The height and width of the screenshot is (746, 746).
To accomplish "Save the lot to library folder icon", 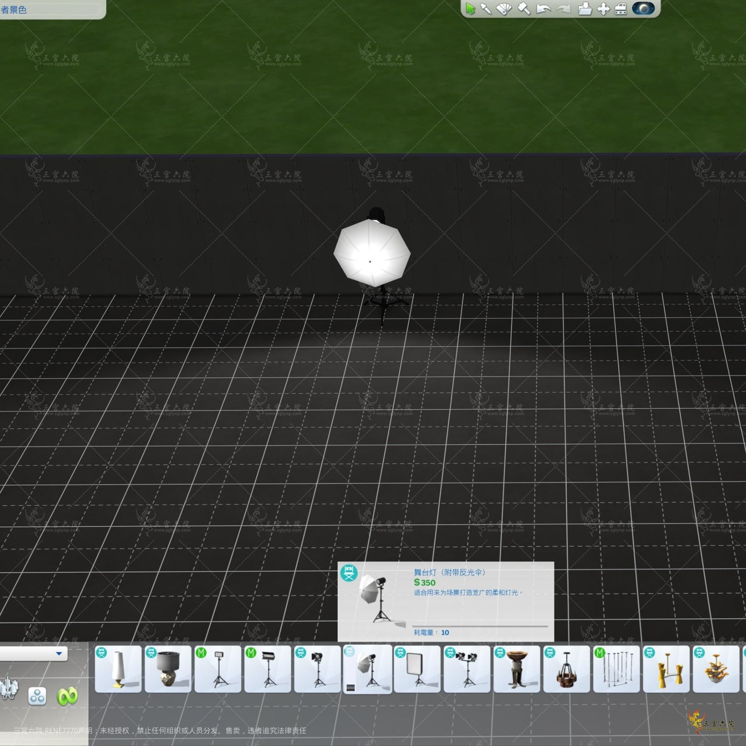I will [585, 9].
